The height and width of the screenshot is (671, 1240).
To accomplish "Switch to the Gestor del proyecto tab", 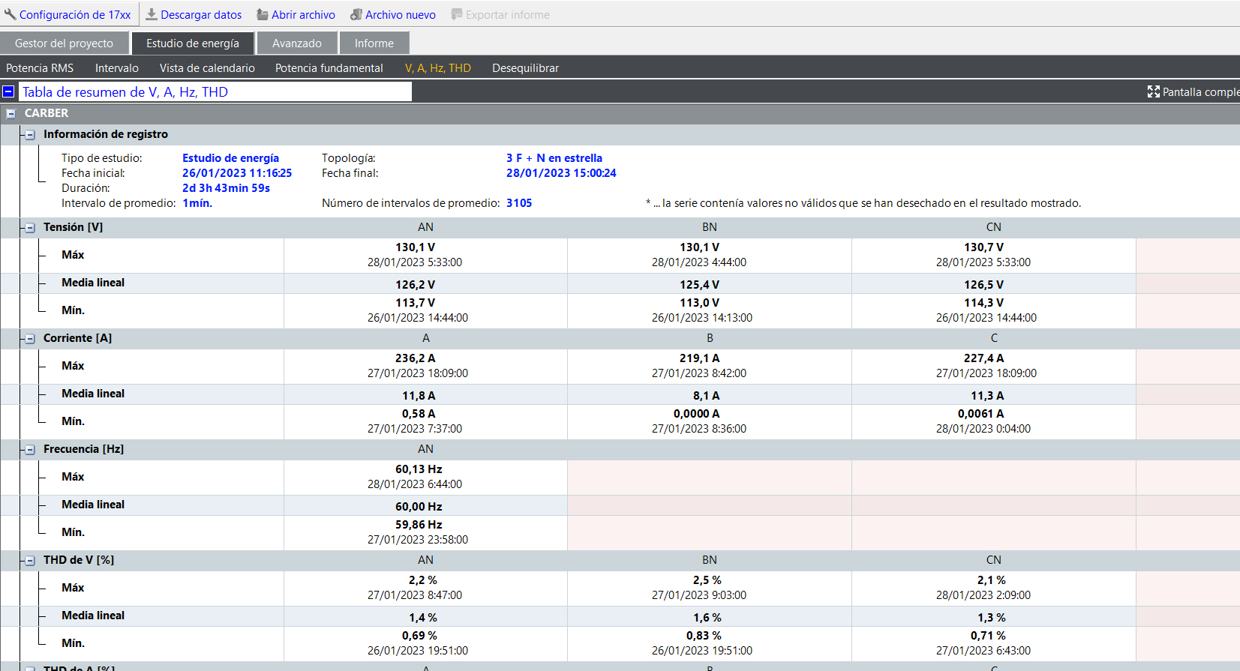I will click(64, 43).
